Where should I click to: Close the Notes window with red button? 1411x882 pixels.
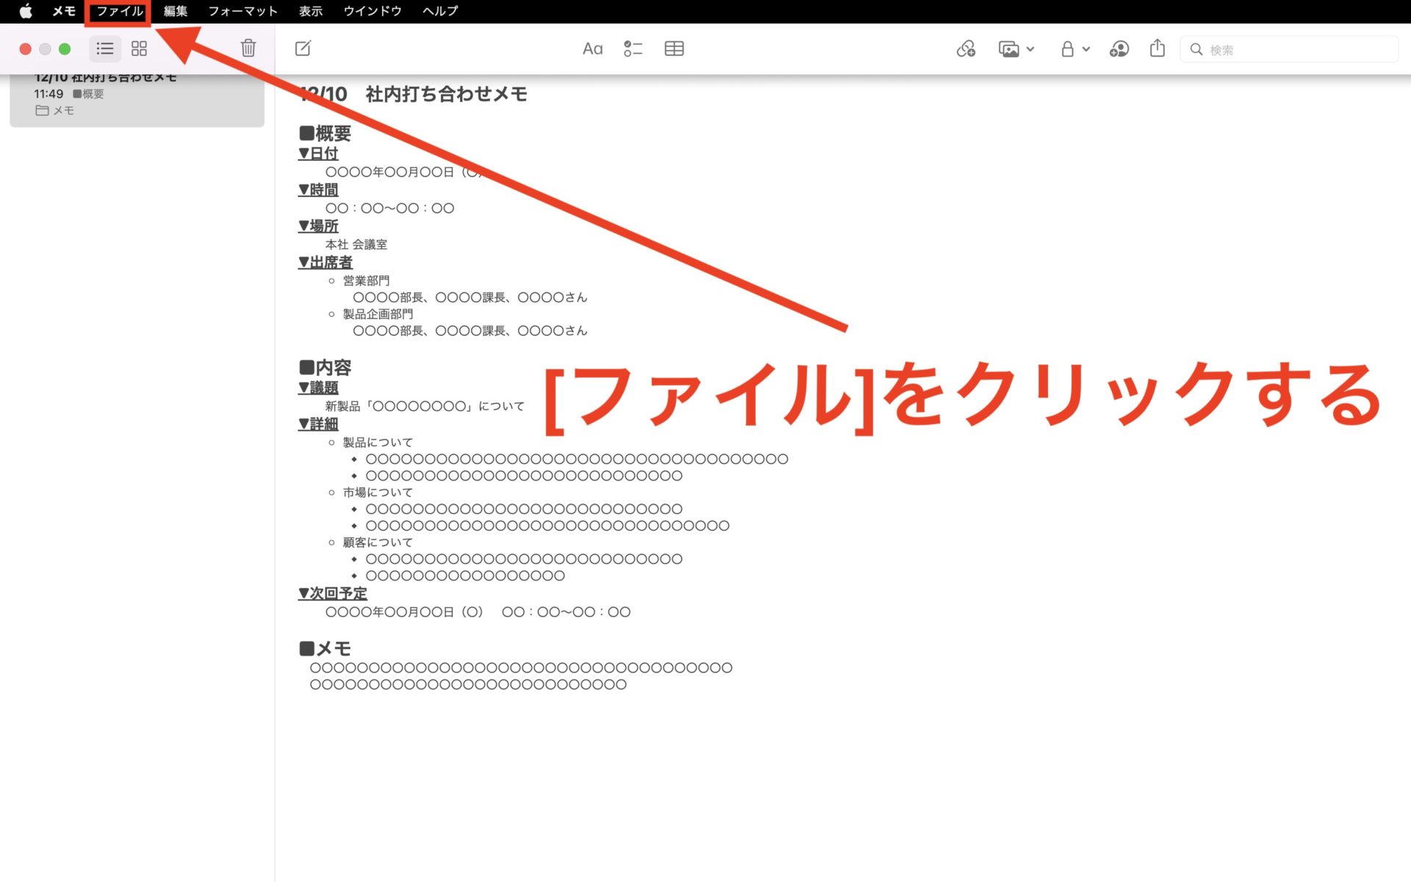coord(25,49)
